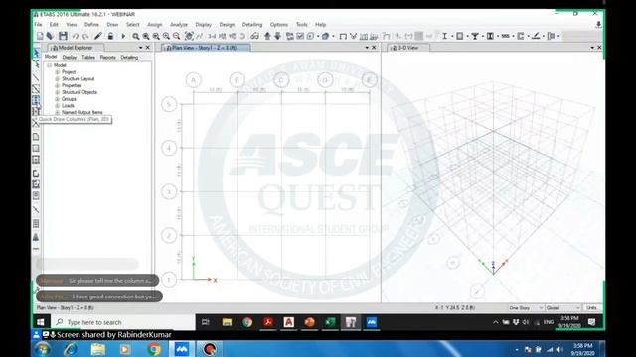The height and width of the screenshot is (357, 636).
Task: Run analysis with the play arrow icon
Action: 123,36
